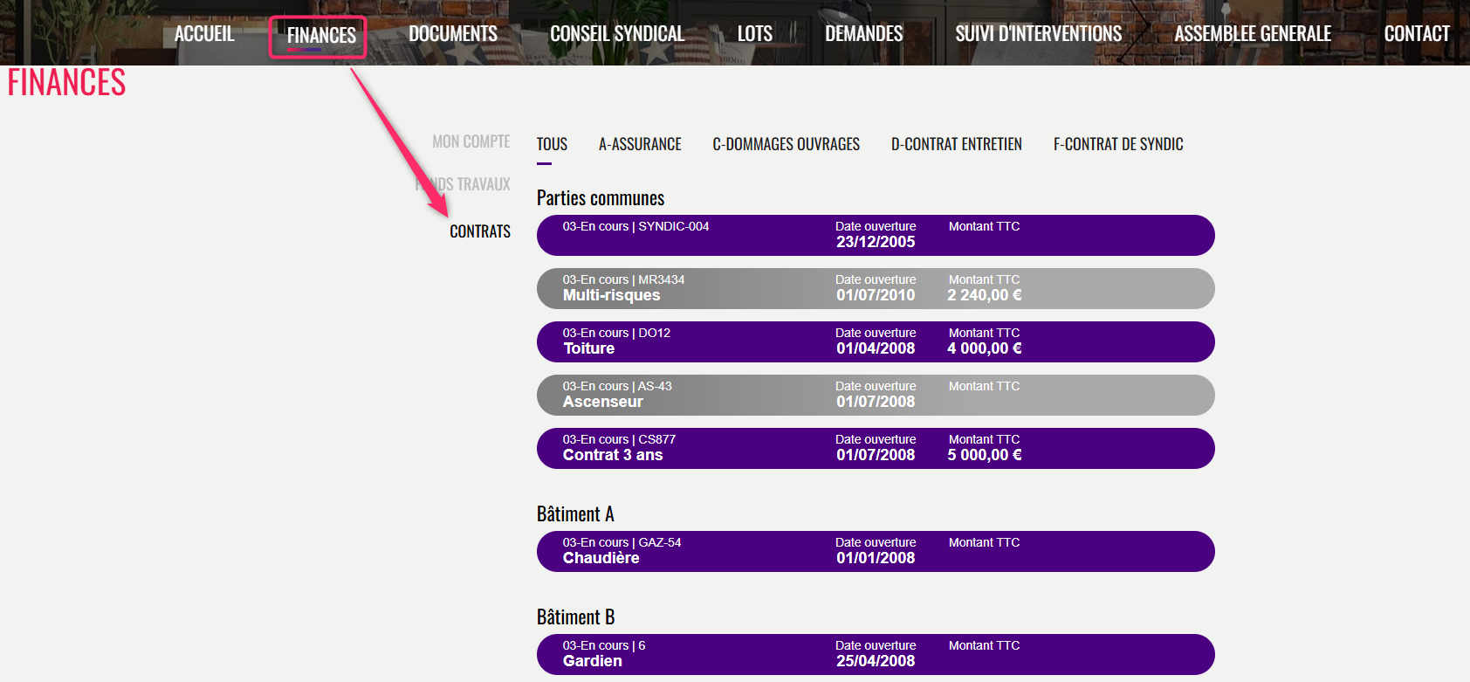
Task: Open the Fonds Travaux side link
Action: point(471,184)
